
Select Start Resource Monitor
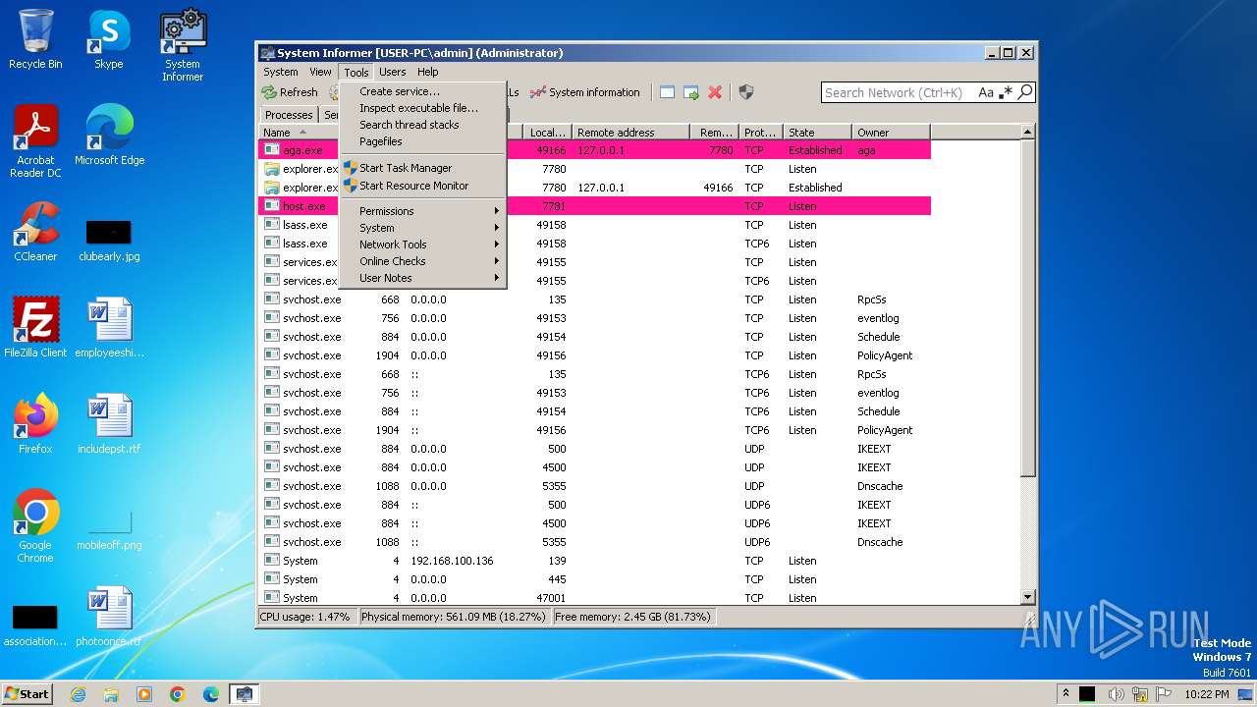click(x=422, y=186)
